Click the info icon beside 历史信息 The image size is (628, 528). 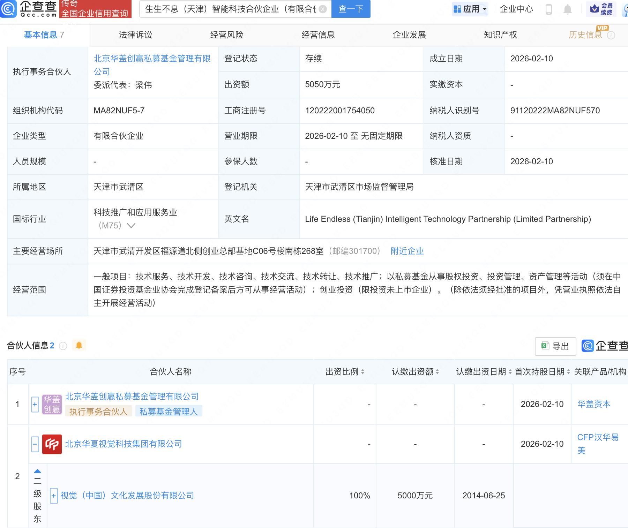[x=611, y=35]
